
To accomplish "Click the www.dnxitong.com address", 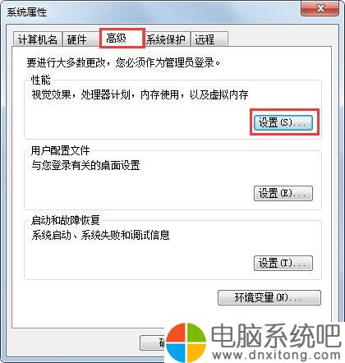I will [276, 356].
